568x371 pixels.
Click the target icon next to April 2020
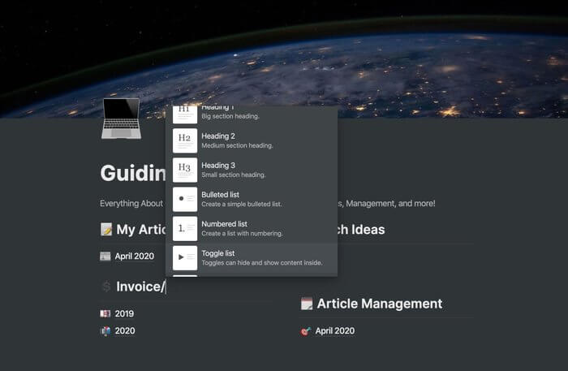pos(306,331)
